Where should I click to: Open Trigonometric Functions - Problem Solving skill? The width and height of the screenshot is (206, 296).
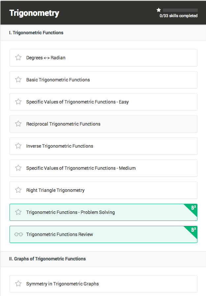pos(103,212)
